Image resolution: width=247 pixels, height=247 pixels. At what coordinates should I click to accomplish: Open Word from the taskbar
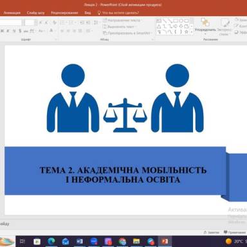coord(80,241)
